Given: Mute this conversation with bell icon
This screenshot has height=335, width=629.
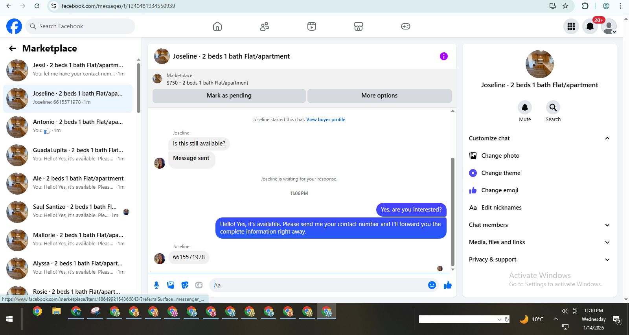Looking at the screenshot, I should (x=525, y=107).
